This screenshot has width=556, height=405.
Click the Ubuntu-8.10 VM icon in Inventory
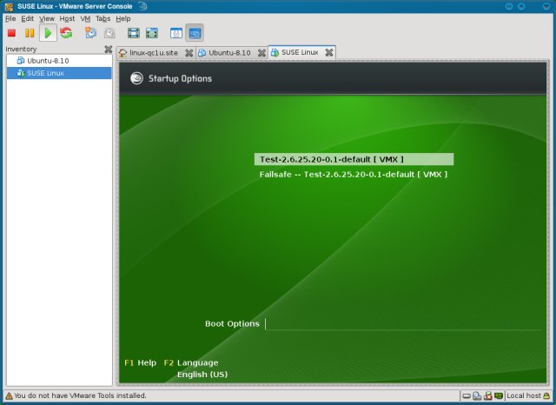pos(21,61)
